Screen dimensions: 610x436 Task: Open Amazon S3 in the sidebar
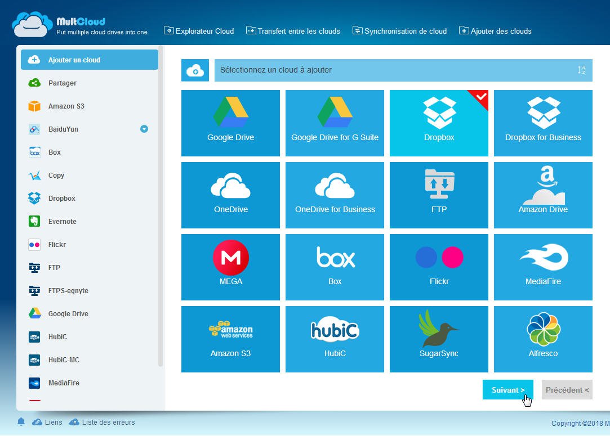click(90, 106)
